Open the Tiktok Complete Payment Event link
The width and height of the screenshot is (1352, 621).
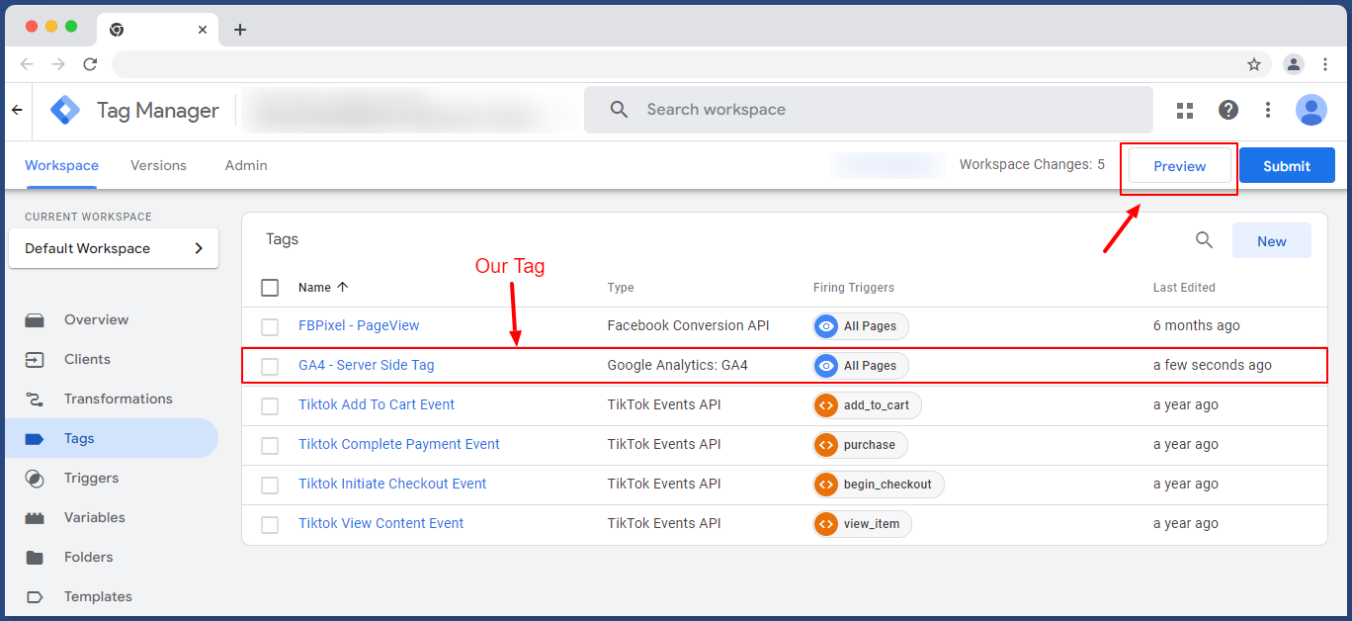tap(399, 444)
